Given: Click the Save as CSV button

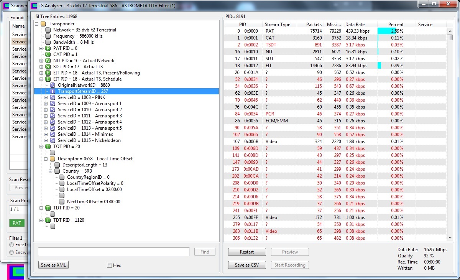Looking at the screenshot, I should coord(247,265).
